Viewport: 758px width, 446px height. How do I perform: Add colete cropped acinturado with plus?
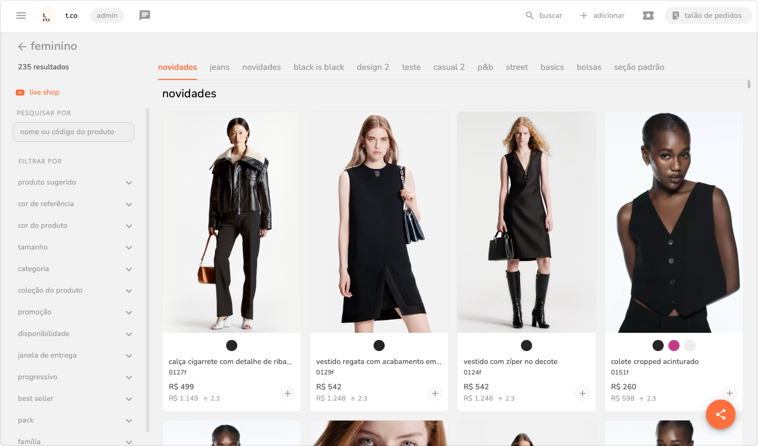[x=729, y=393]
